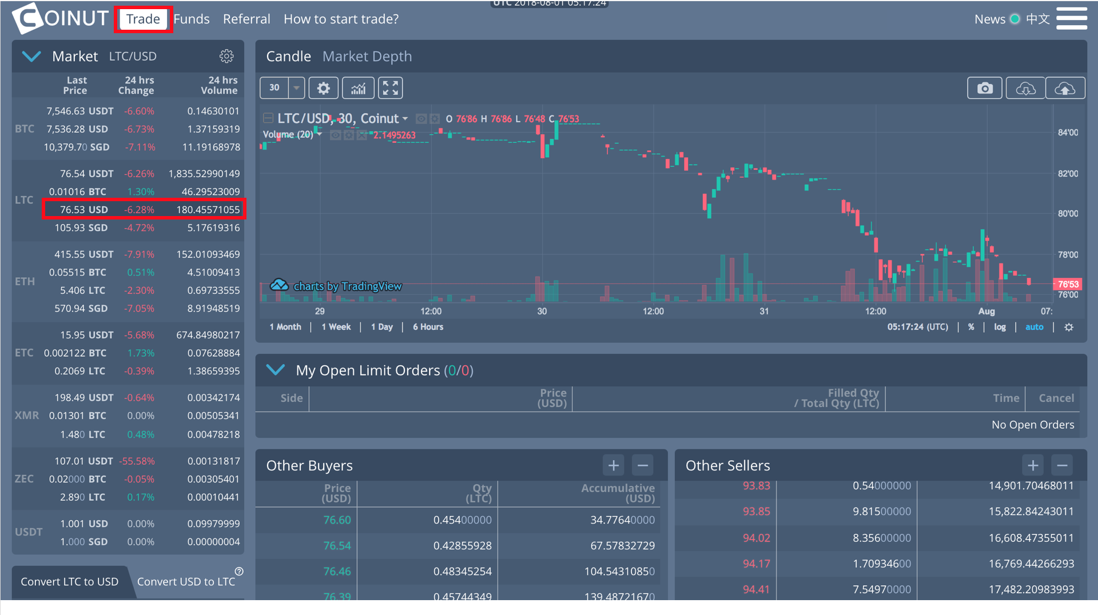The height and width of the screenshot is (615, 1098).
Task: Click the cloud upload (save chart) icon
Action: point(1064,89)
